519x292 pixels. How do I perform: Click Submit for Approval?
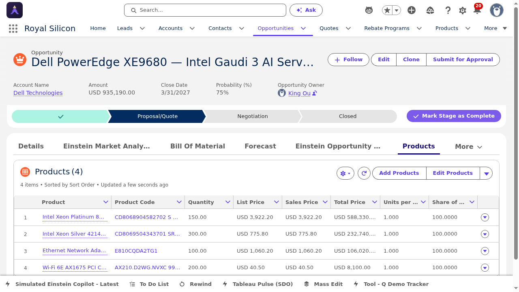pyautogui.click(x=463, y=60)
